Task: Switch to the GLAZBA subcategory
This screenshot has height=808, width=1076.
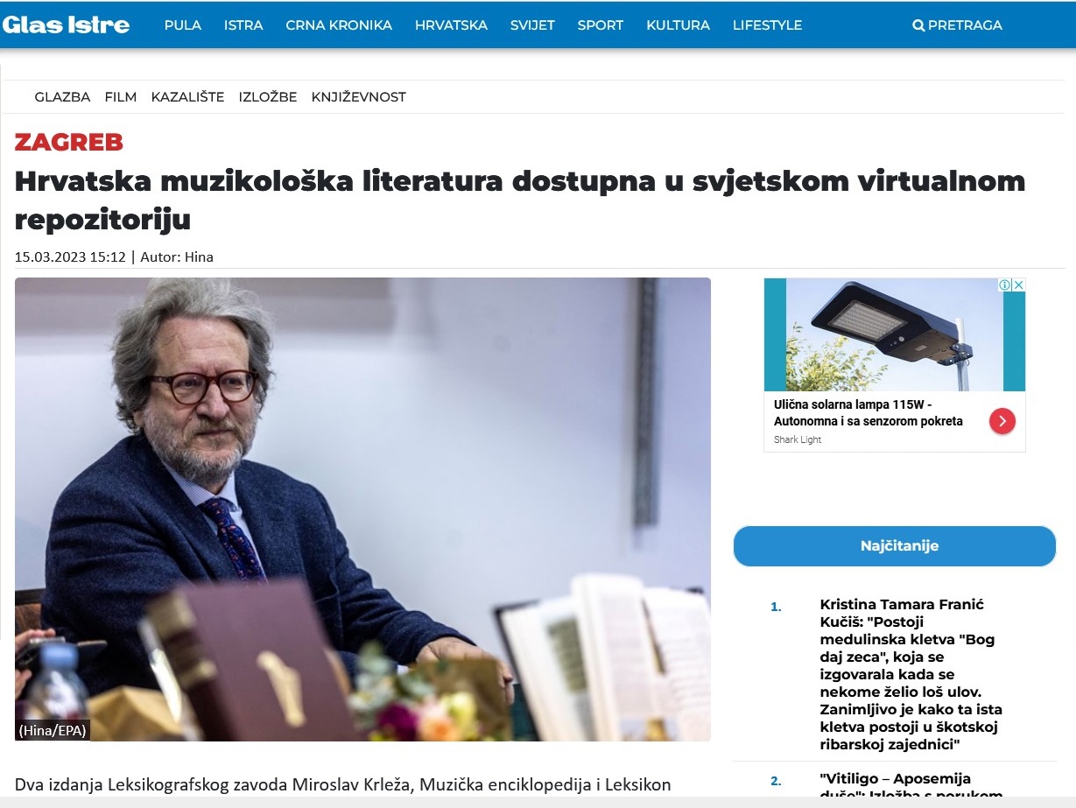Action: pos(62,97)
